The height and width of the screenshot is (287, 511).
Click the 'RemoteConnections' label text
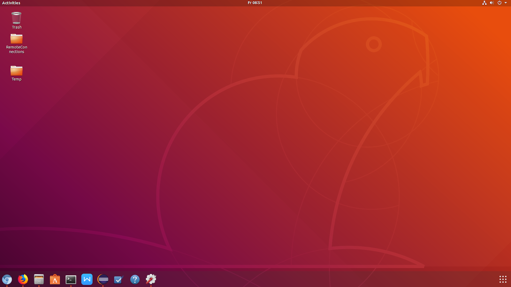coord(17,49)
